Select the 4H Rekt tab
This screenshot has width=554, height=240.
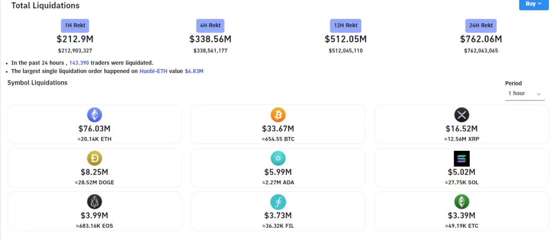click(210, 26)
